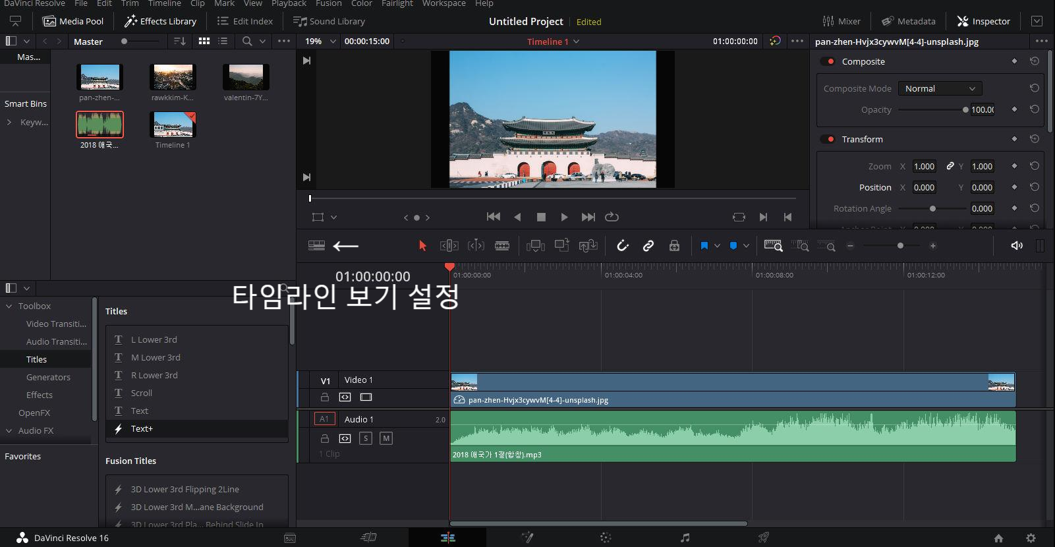Open the Composite Mode Normal dropdown
1055x547 pixels.
[940, 88]
